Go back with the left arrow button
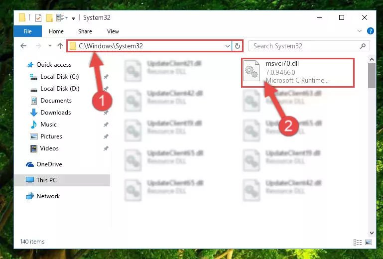 click(23, 46)
